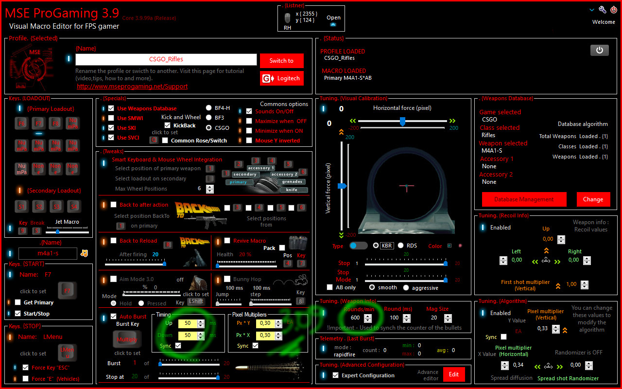Select the F7 primary loadout key
The image size is (622, 389).
39,123
